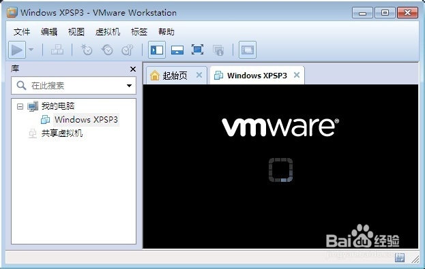Close the 库 library panel
Screen dimensions: 425x269
coord(133,69)
